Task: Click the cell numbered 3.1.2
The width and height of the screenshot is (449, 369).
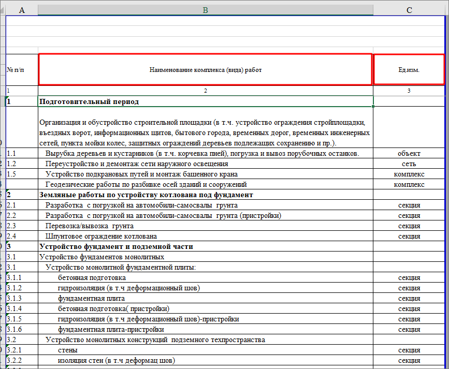Action: click(x=21, y=288)
